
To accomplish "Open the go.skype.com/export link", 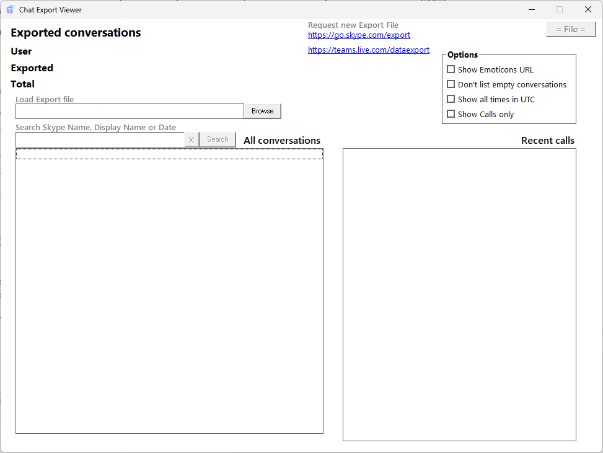I will tap(359, 35).
